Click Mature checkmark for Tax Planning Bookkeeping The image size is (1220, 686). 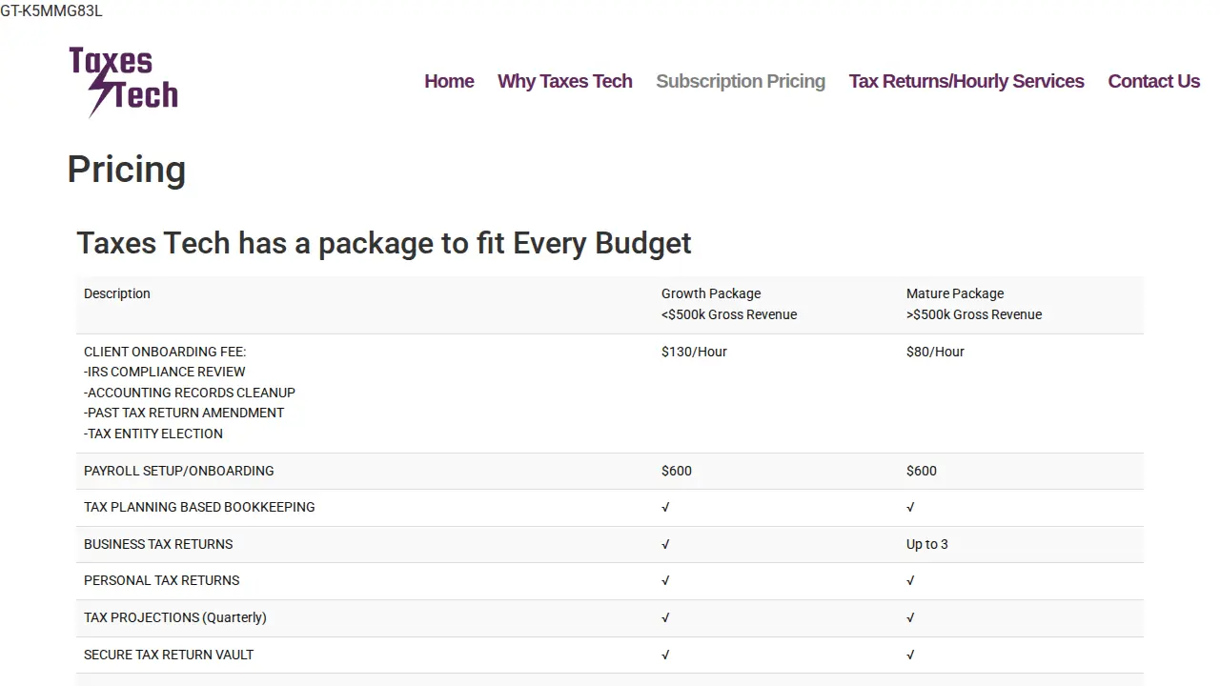910,507
